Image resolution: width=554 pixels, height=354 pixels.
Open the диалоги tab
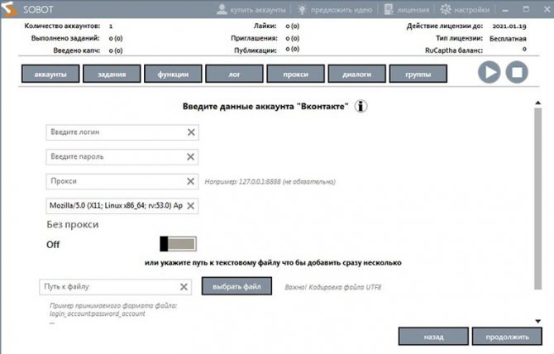(357, 74)
